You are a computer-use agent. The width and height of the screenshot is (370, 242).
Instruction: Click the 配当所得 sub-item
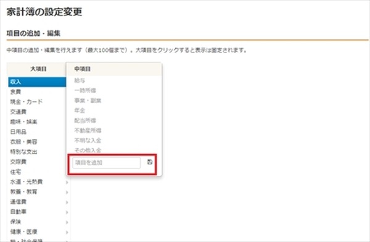click(85, 120)
